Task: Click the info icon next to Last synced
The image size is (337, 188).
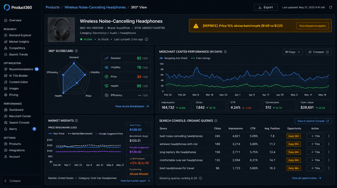Action: 146,39
